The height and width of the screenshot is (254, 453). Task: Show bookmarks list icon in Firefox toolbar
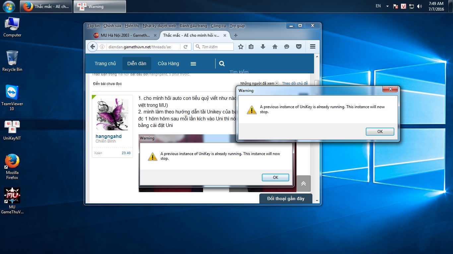coord(251,47)
